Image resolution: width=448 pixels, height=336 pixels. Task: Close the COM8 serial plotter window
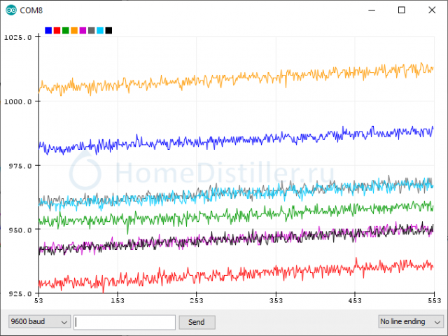pyautogui.click(x=432, y=10)
